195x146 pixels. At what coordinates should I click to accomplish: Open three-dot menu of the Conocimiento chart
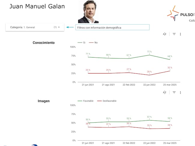tap(180, 34)
